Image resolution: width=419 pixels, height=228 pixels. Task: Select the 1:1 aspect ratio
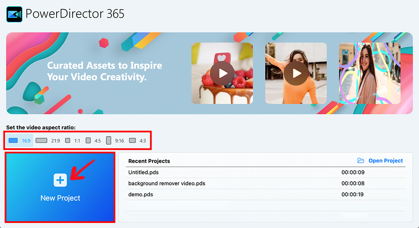coord(73,140)
